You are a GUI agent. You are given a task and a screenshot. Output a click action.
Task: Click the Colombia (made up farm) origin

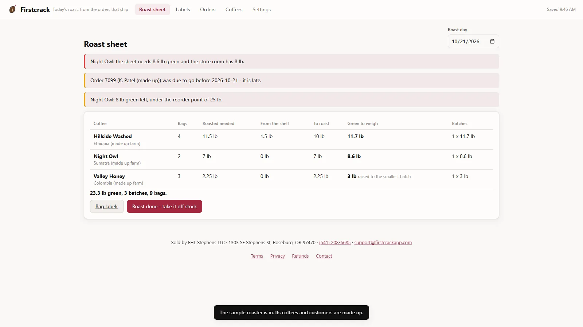click(x=118, y=183)
